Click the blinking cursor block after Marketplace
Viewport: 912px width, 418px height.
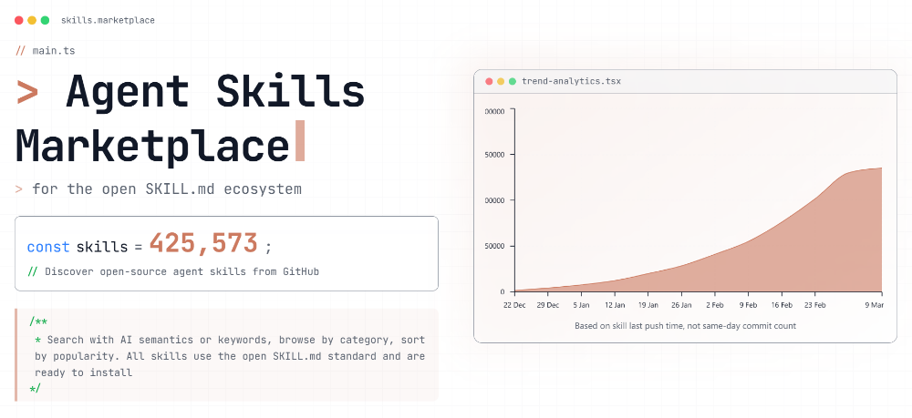(x=300, y=143)
